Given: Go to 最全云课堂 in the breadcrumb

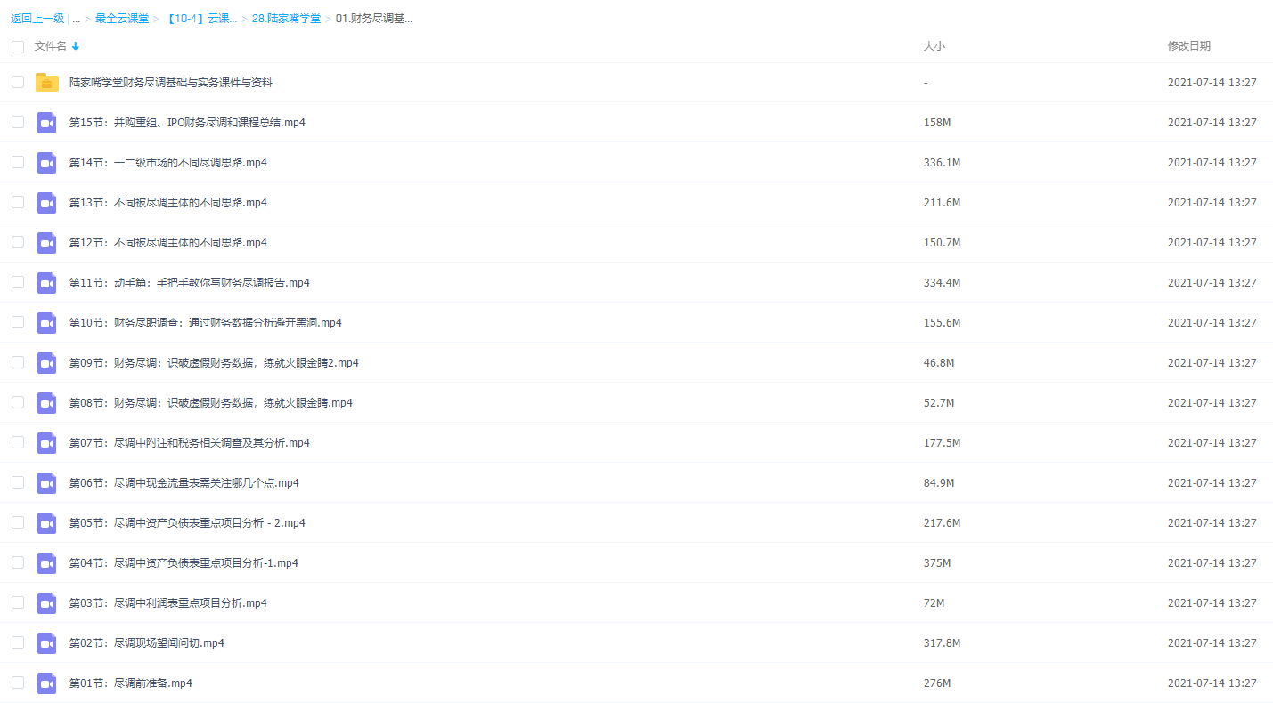Looking at the screenshot, I should tap(122, 19).
